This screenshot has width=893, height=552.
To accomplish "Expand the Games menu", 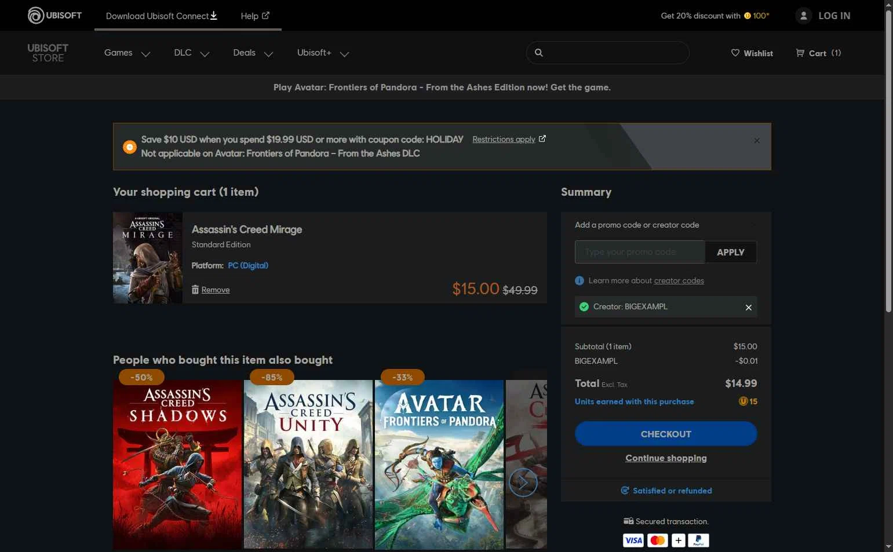I will [127, 53].
